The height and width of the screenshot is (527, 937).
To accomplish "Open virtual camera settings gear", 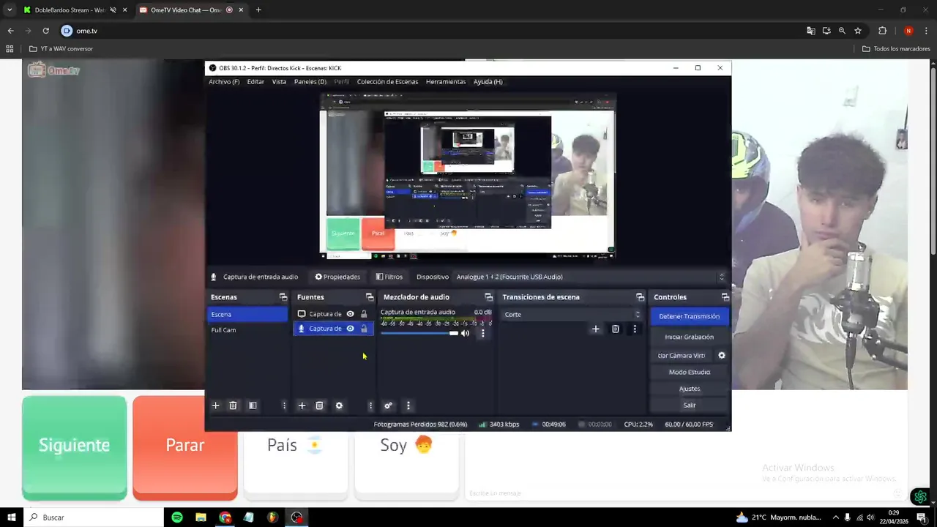I will (x=721, y=356).
